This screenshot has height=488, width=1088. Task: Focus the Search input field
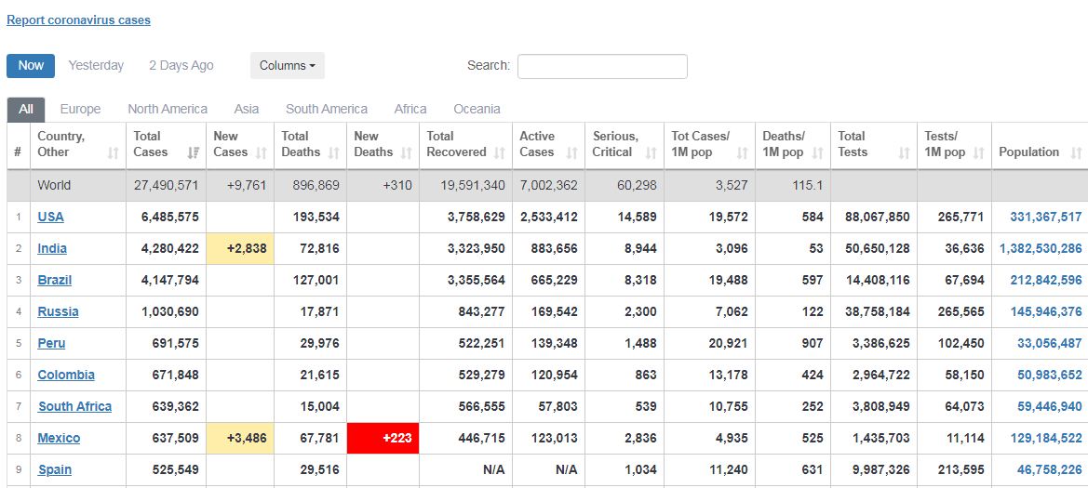602,66
